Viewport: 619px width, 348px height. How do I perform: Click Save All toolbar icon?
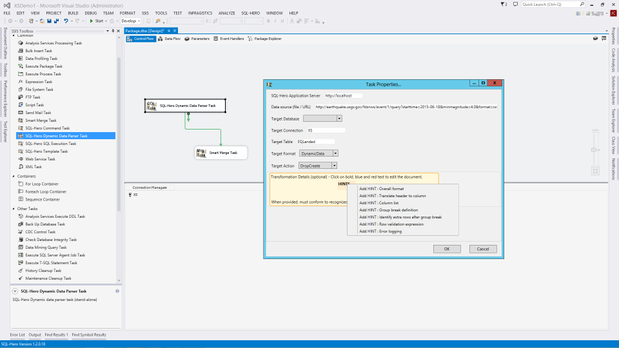pos(56,21)
